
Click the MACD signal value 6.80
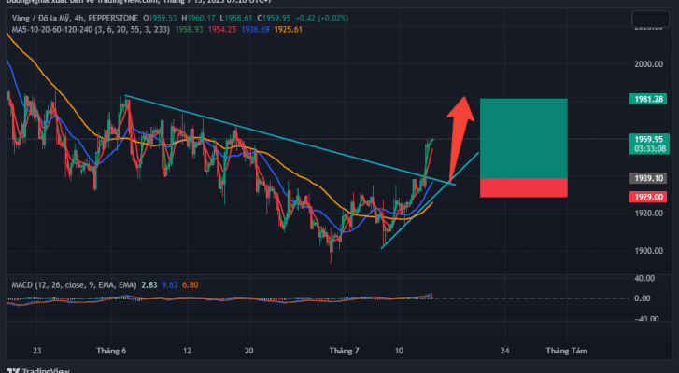(x=191, y=284)
